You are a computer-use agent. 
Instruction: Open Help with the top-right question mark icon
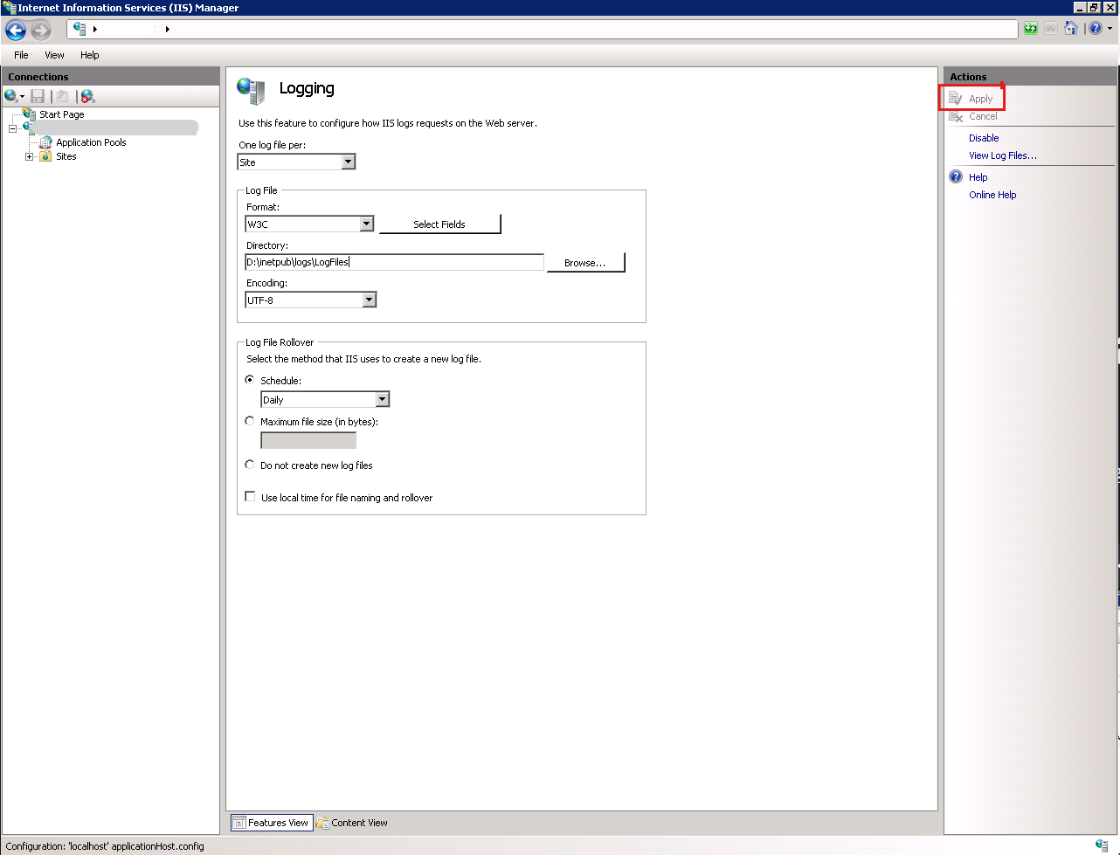pos(1096,29)
